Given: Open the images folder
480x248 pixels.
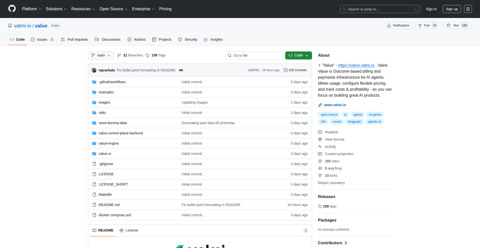Looking at the screenshot, I should (104, 102).
